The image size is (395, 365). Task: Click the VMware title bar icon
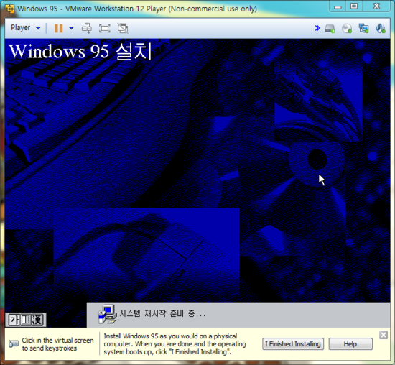pos(9,9)
